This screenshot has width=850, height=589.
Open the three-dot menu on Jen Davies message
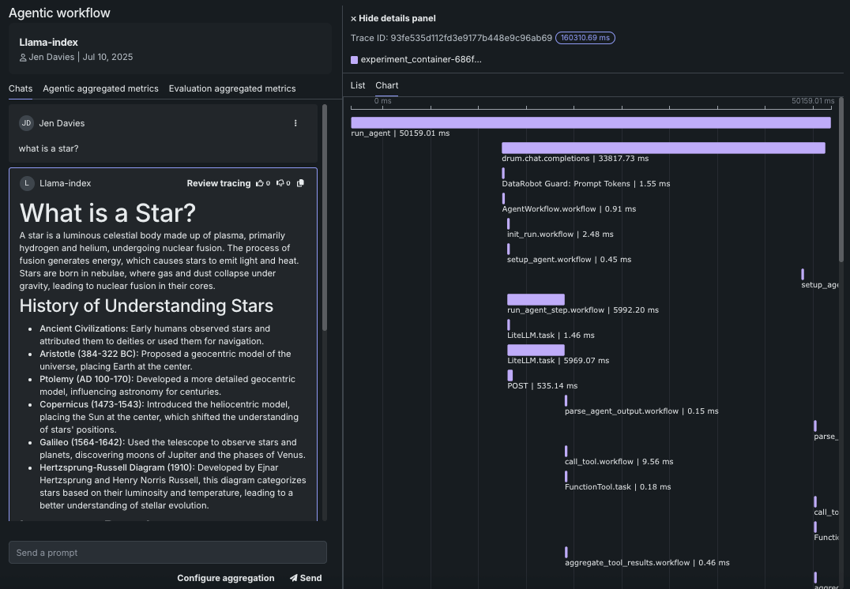click(295, 123)
